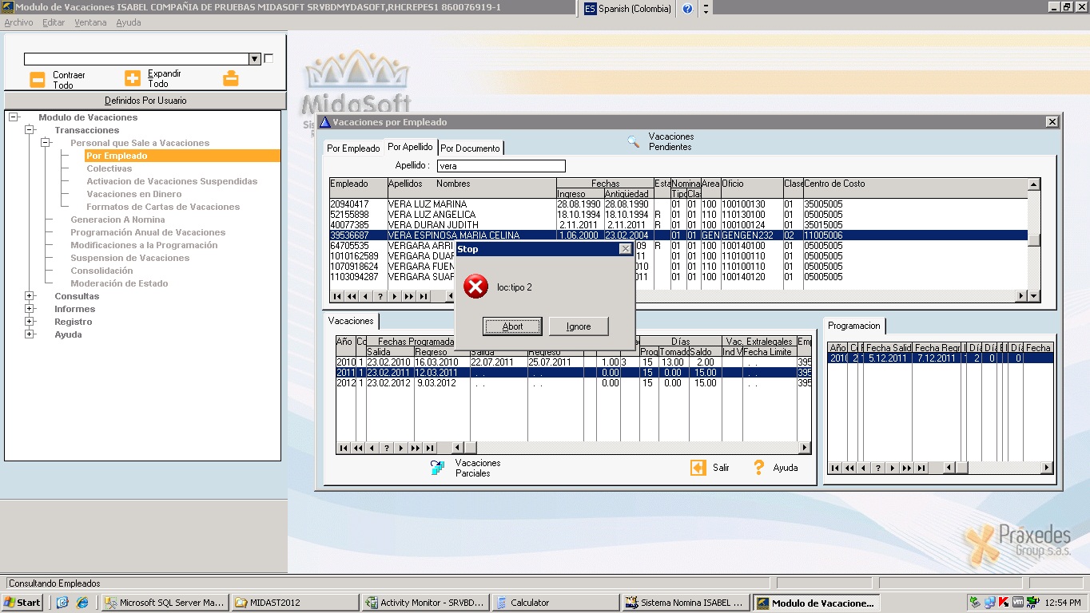Click the Contraer Todo collapse icon

coord(38,79)
